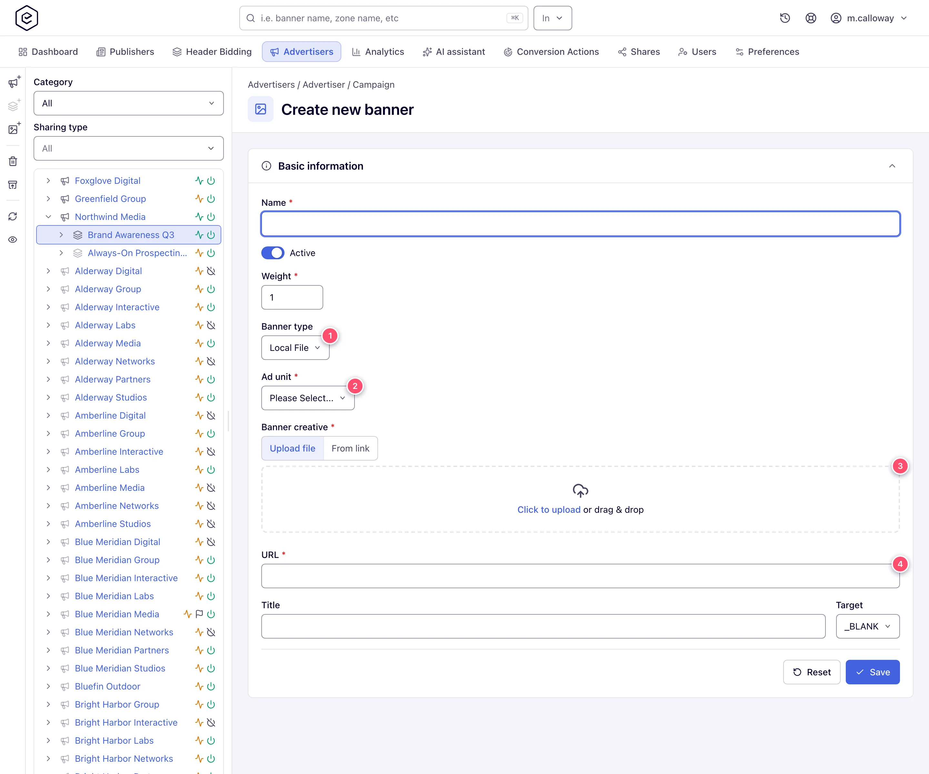Collapse the Northwind Media tree node

(x=48, y=217)
